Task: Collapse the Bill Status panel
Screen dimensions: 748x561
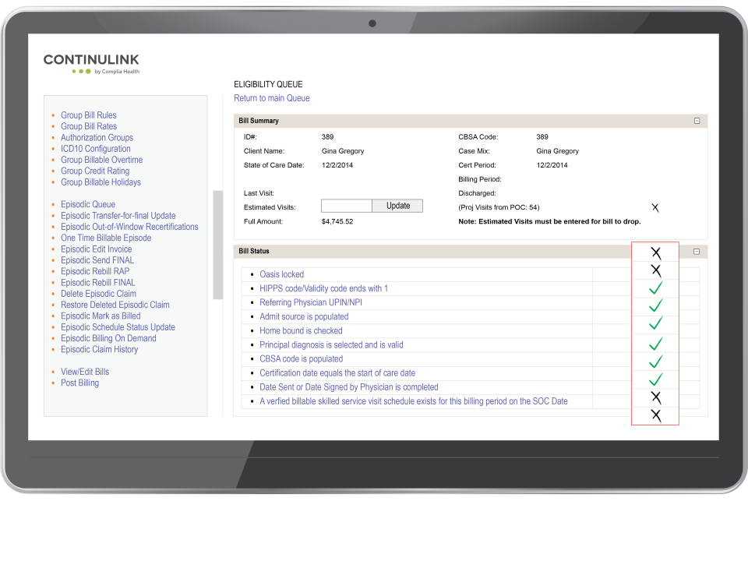Action: click(696, 251)
